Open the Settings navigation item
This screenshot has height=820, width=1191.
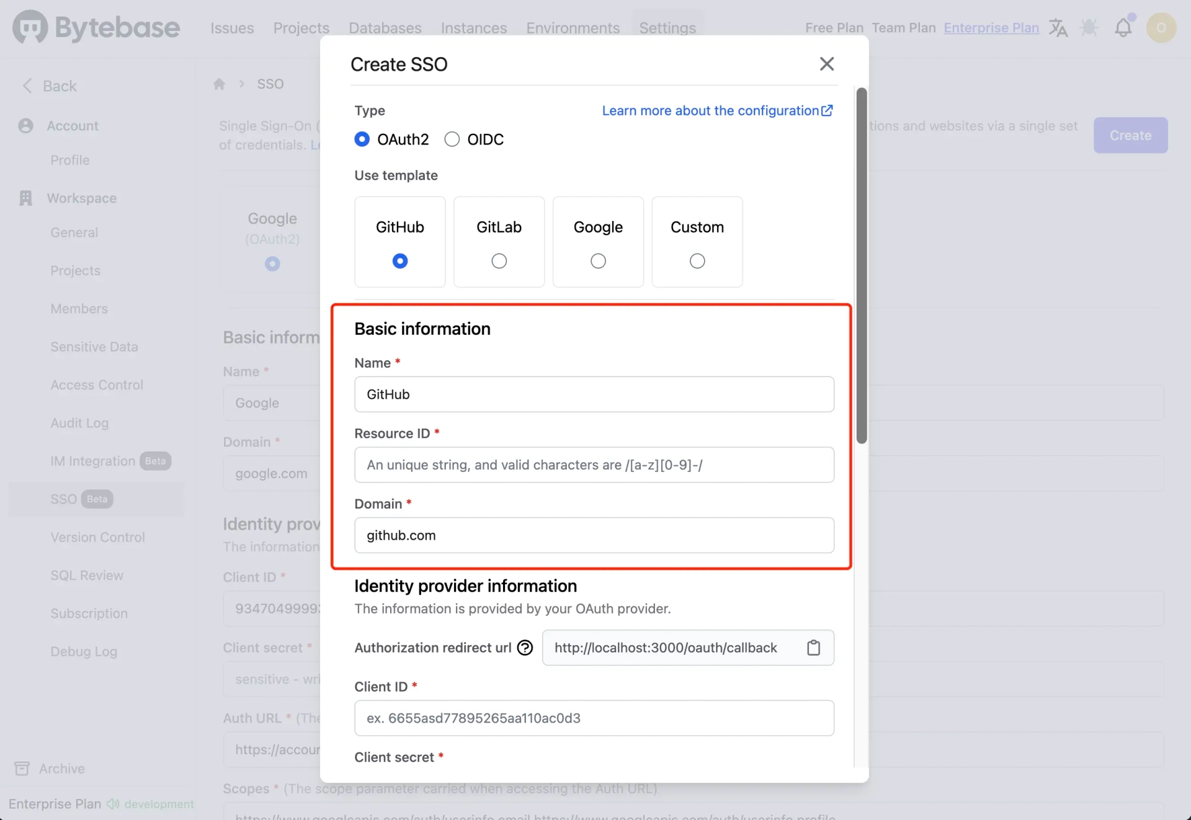pyautogui.click(x=667, y=28)
